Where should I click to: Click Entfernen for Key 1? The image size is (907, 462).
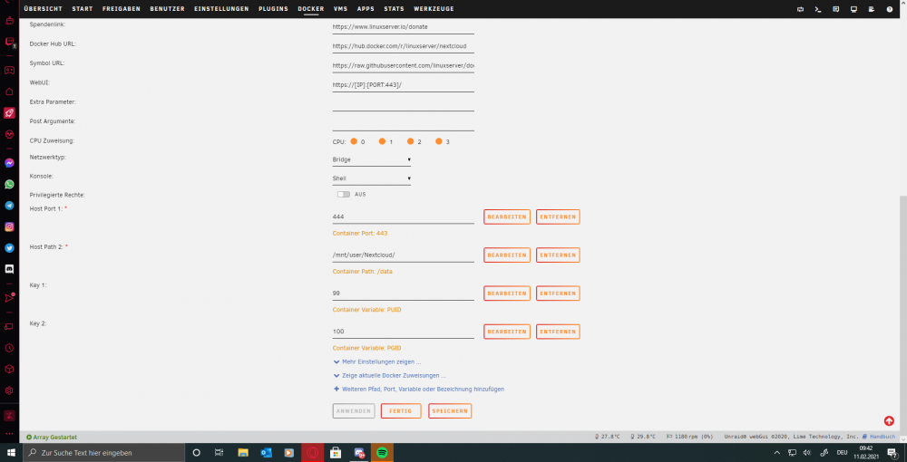[558, 294]
